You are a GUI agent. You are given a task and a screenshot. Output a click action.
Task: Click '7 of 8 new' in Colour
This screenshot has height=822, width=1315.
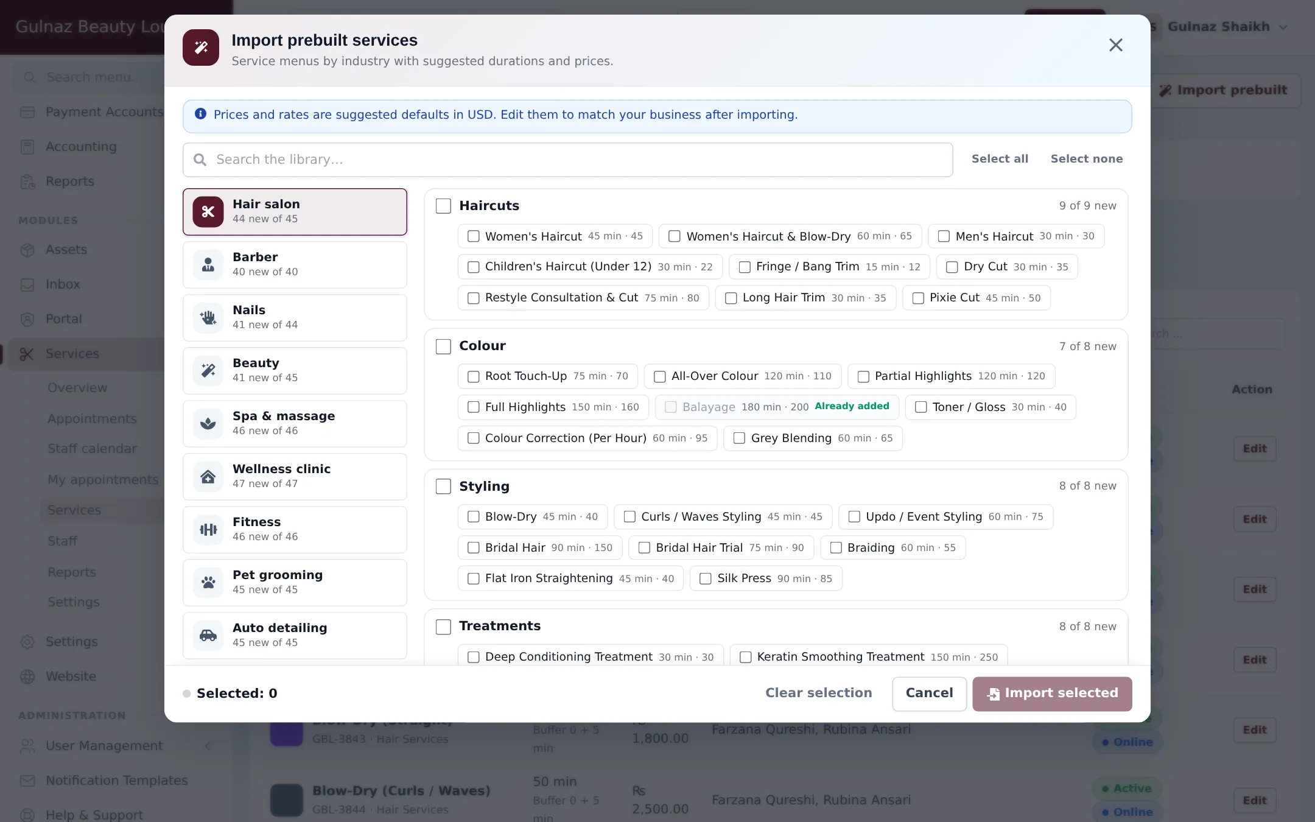pyautogui.click(x=1087, y=346)
